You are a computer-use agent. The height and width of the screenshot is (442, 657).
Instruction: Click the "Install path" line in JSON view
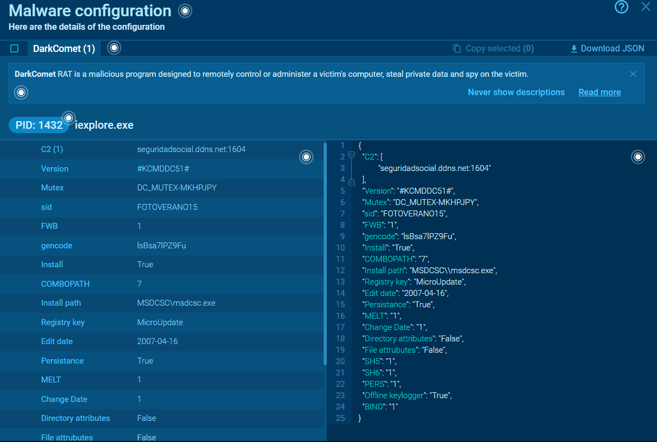pos(430,271)
